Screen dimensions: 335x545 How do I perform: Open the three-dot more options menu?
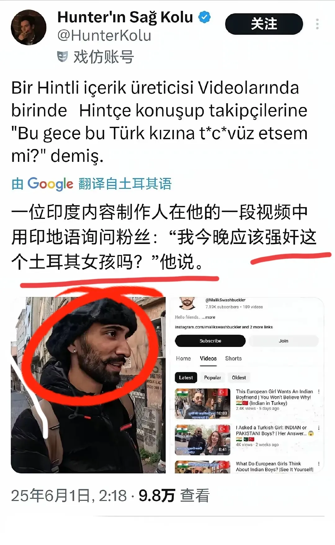coord(317,24)
